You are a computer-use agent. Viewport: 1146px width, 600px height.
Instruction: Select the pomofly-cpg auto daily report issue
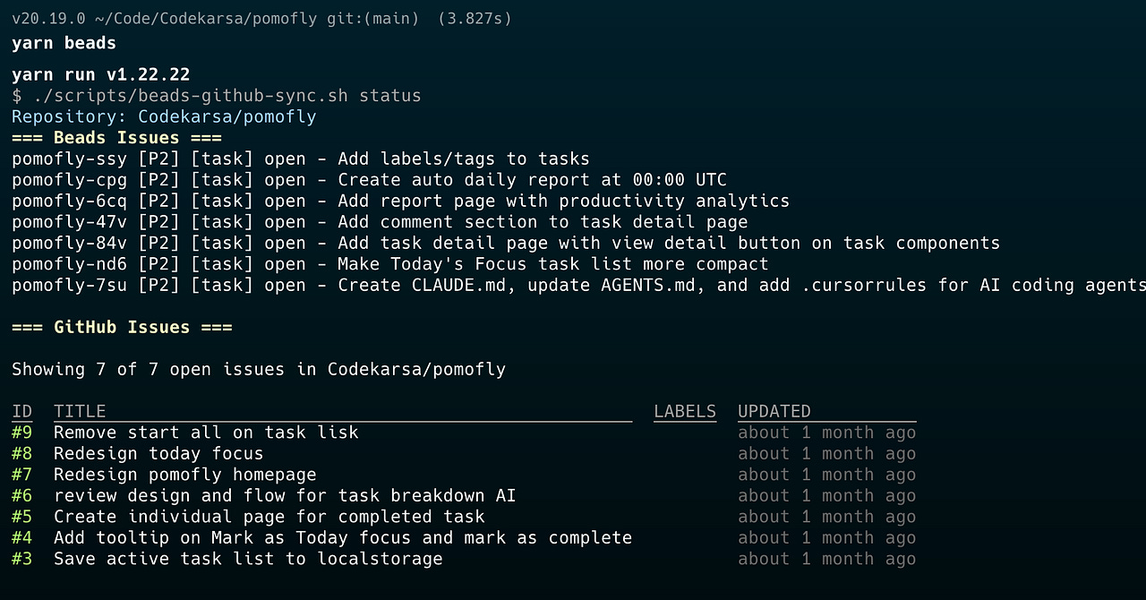tap(369, 180)
